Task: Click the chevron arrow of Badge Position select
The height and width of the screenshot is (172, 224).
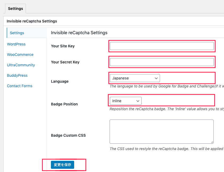Action: click(138, 101)
